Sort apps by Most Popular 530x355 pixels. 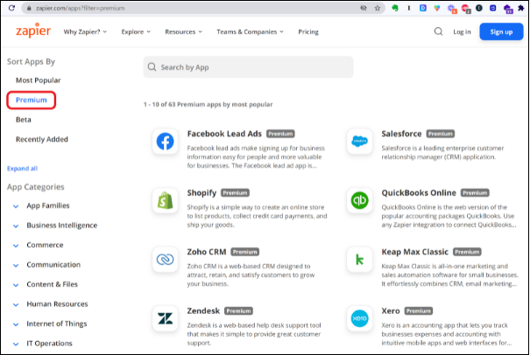(x=38, y=80)
